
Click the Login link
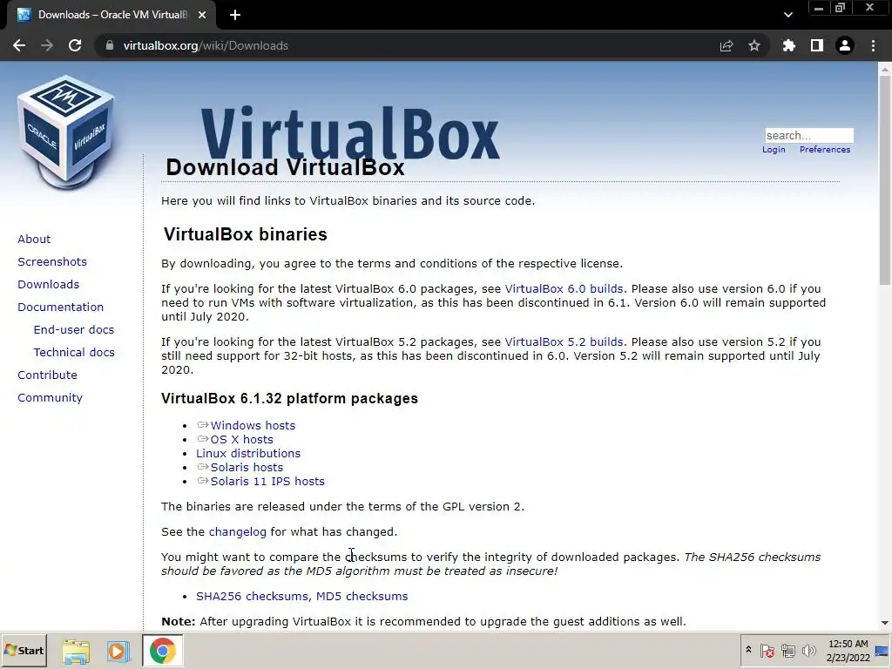(774, 150)
